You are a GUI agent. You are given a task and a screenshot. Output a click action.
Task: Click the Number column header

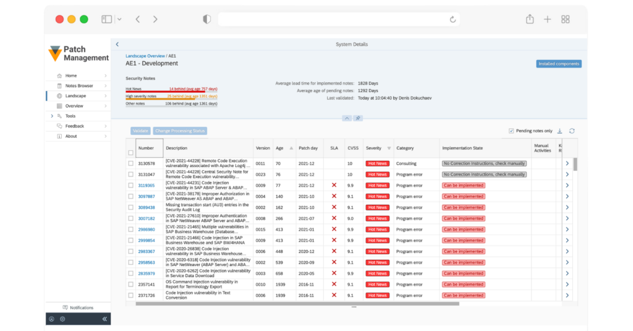coord(150,148)
